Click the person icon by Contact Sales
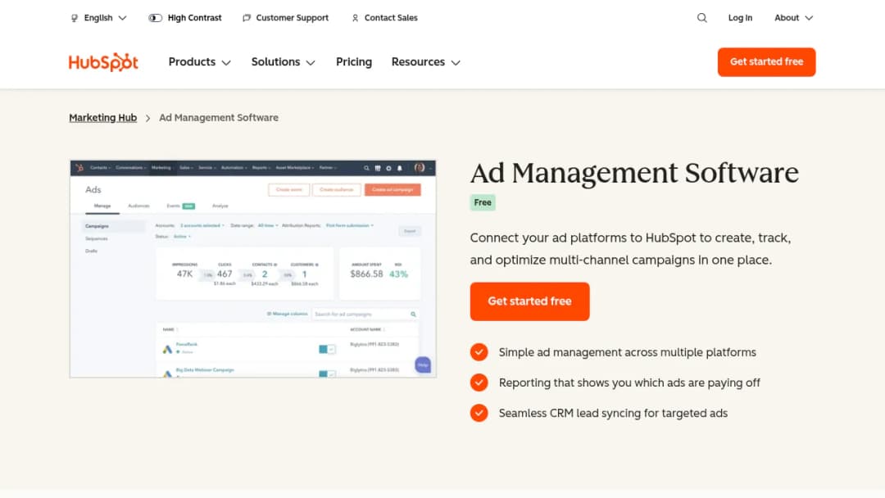This screenshot has height=498, width=885. (x=355, y=18)
